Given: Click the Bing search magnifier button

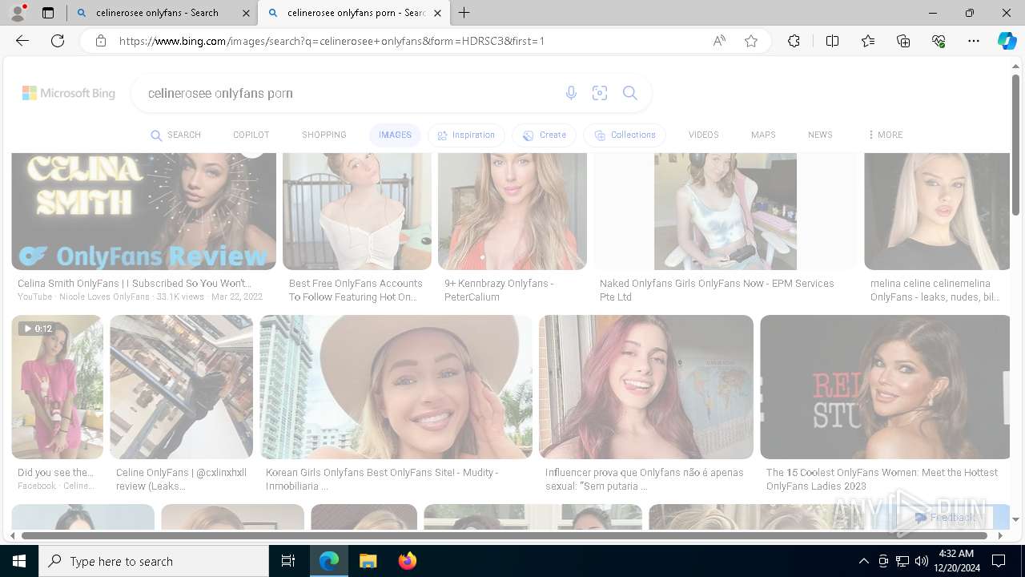Looking at the screenshot, I should click(630, 93).
